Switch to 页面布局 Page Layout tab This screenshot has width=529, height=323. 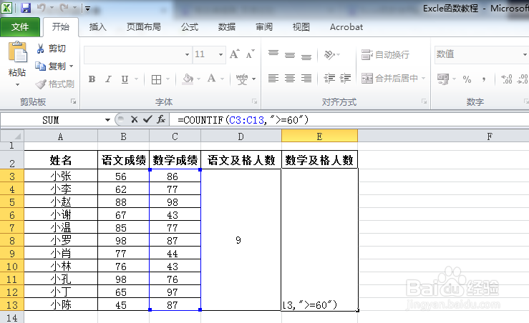(143, 27)
